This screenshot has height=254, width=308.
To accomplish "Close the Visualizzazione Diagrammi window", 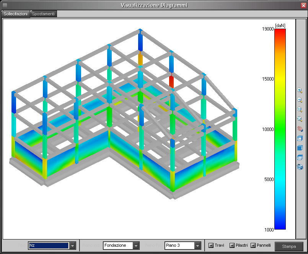I will click(x=303, y=5).
